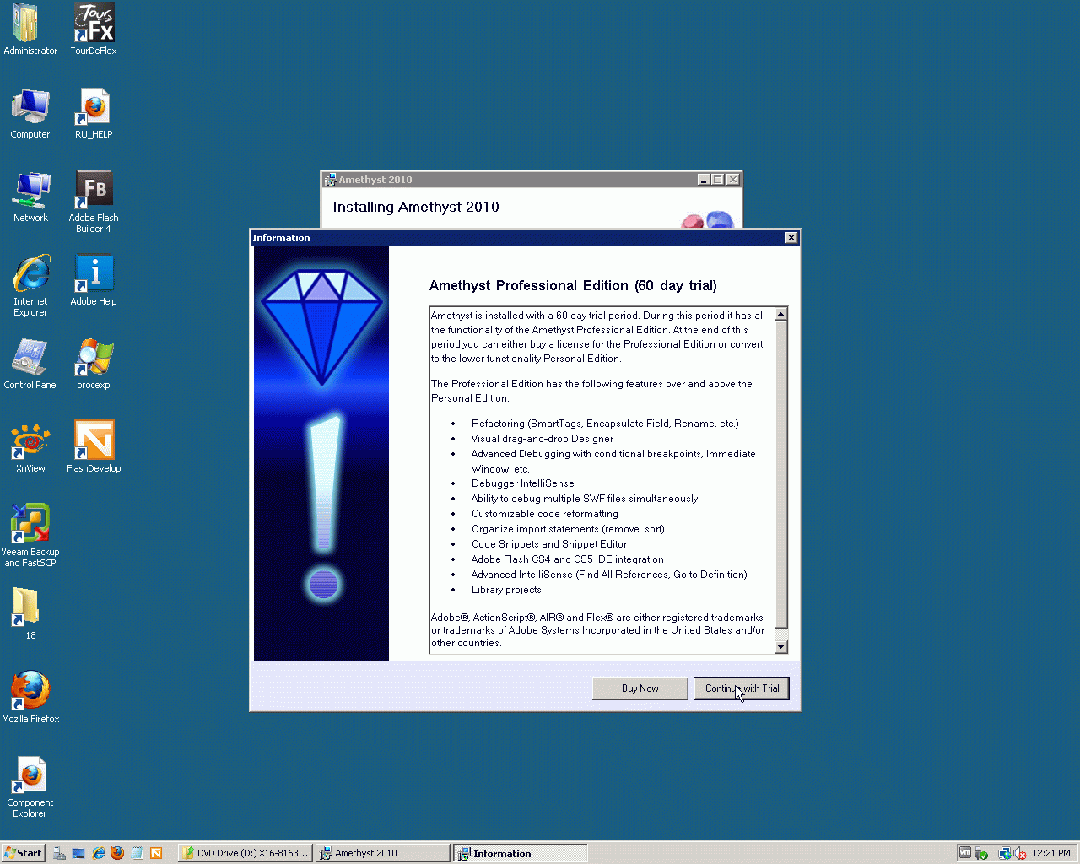Click heading "Amethyst Professional Edition (60 day trial)"
The height and width of the screenshot is (864, 1080).
pyautogui.click(x=573, y=285)
